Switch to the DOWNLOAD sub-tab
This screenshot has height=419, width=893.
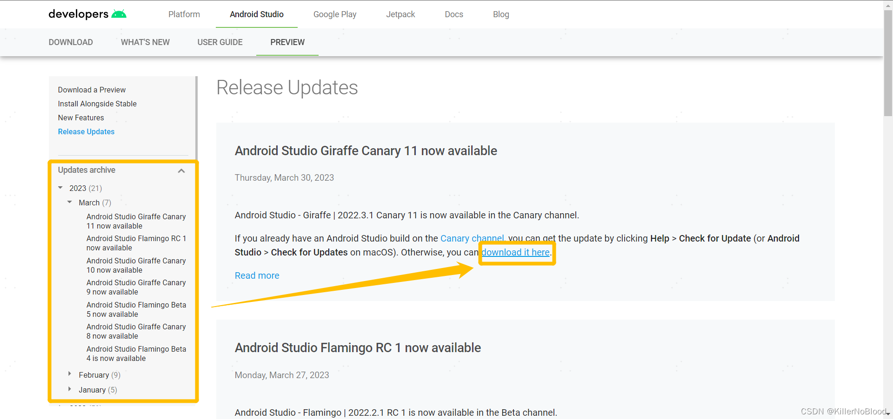click(71, 42)
